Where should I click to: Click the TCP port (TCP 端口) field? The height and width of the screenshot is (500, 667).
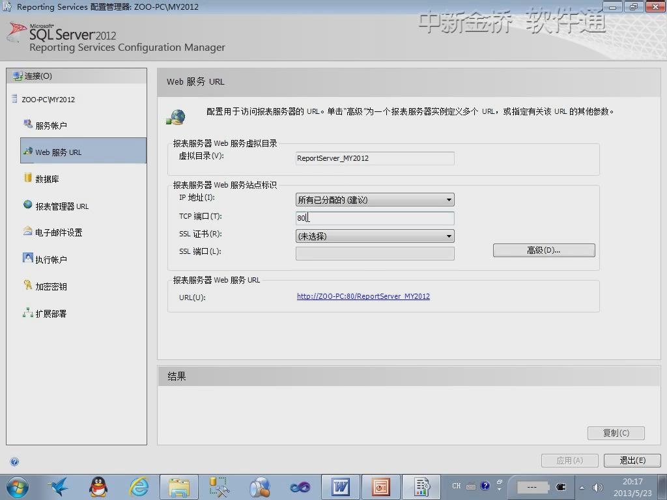click(x=375, y=218)
